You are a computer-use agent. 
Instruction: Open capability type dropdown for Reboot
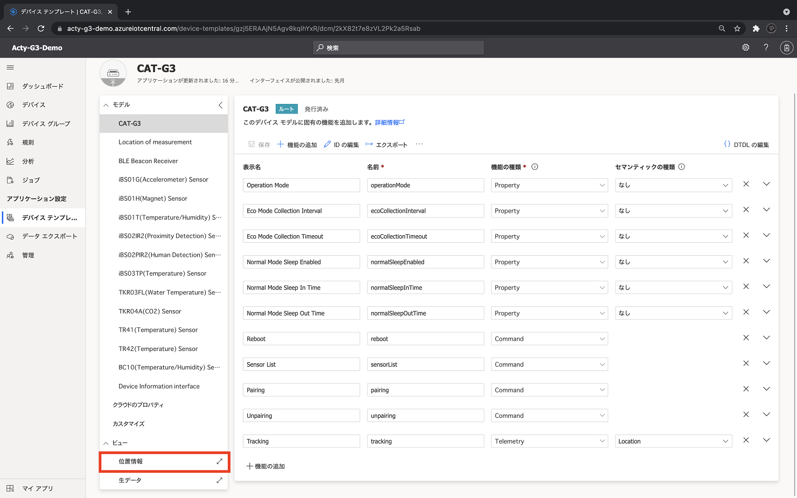tap(549, 339)
